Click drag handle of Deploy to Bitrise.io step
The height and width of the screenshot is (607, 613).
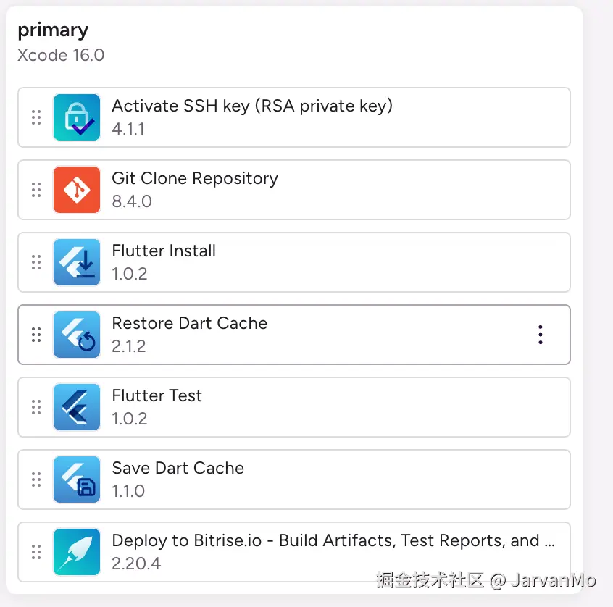(36, 552)
